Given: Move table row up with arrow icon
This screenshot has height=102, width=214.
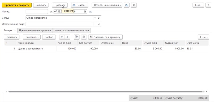Looking at the screenshot, I should 62,37.
